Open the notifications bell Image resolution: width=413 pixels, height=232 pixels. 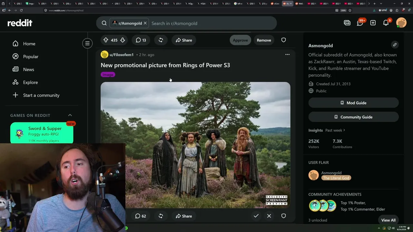coord(386,23)
